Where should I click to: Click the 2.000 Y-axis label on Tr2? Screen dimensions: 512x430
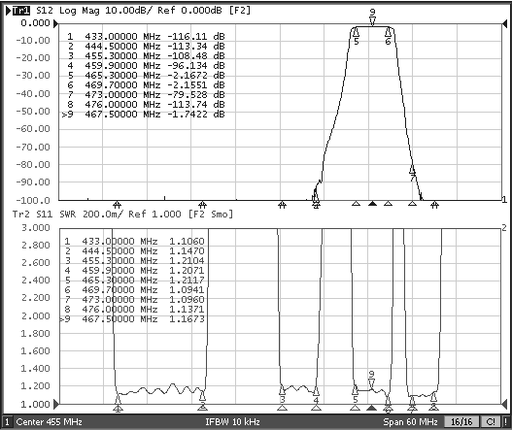(36, 315)
